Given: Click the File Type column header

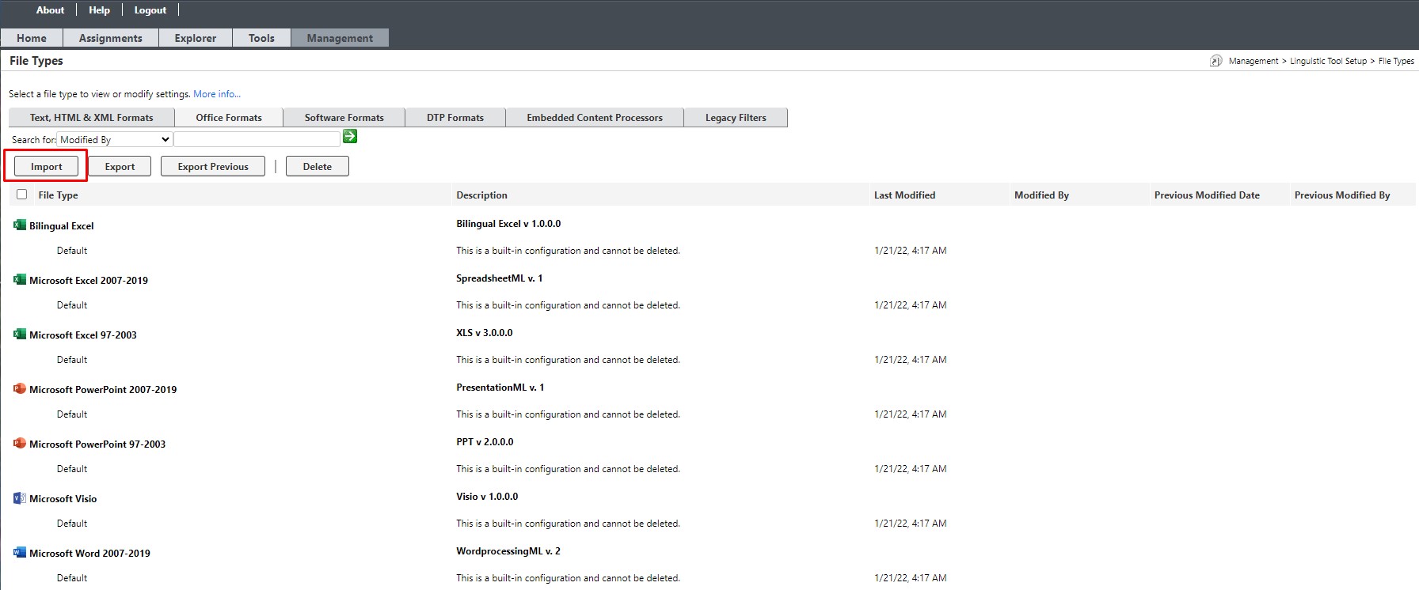Looking at the screenshot, I should (58, 195).
